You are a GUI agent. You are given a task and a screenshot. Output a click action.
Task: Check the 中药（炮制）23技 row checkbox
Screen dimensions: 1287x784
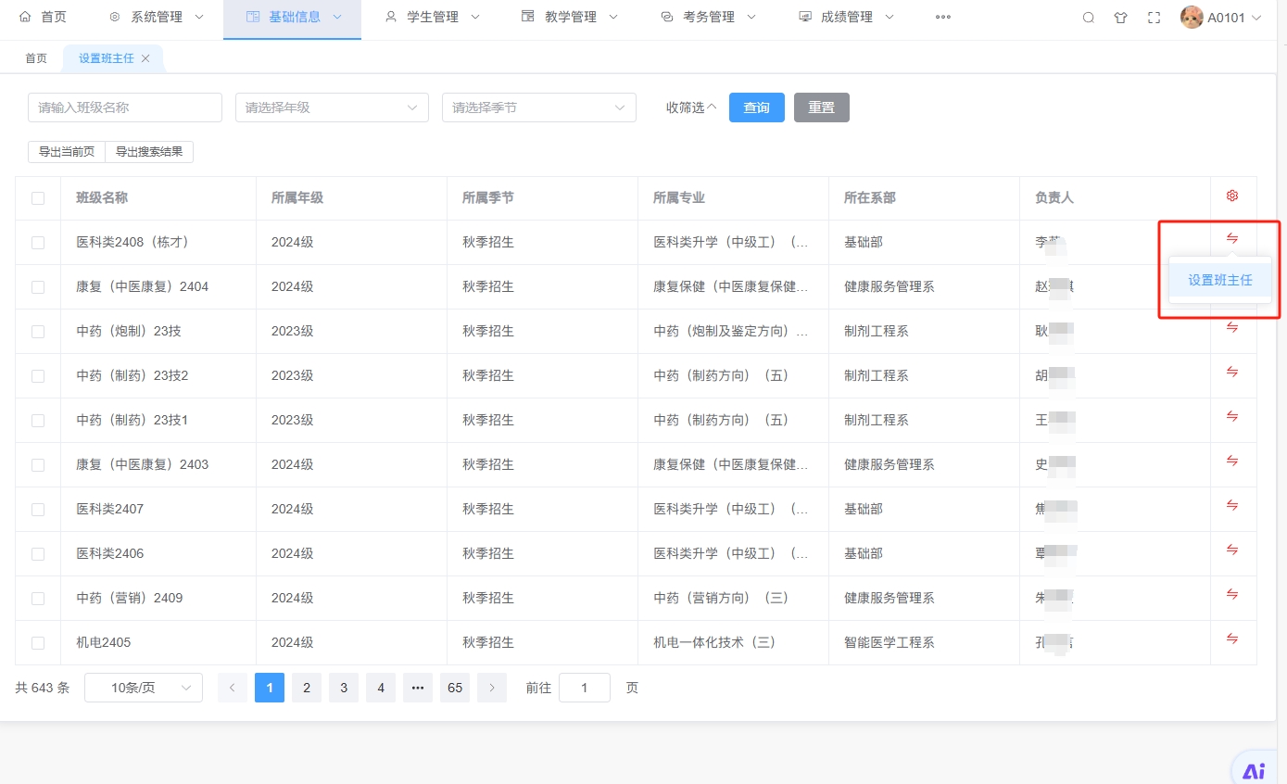coord(38,332)
